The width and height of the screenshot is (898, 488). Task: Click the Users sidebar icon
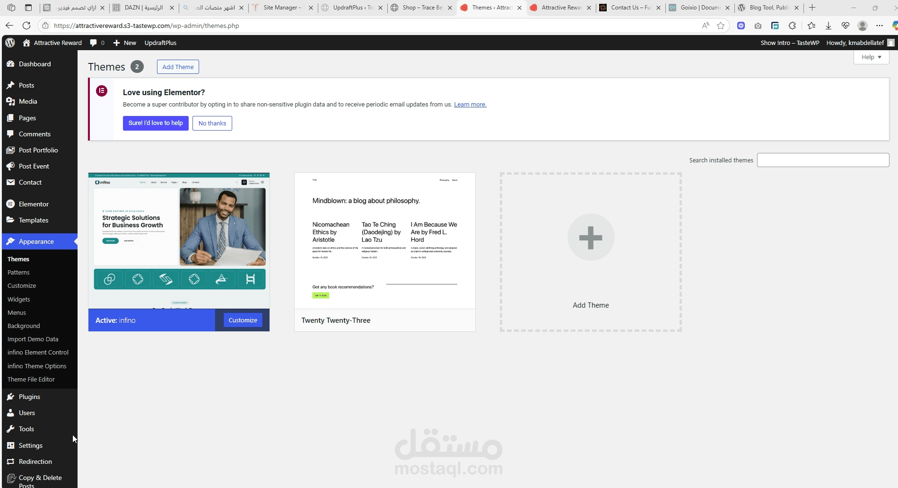pyautogui.click(x=10, y=413)
